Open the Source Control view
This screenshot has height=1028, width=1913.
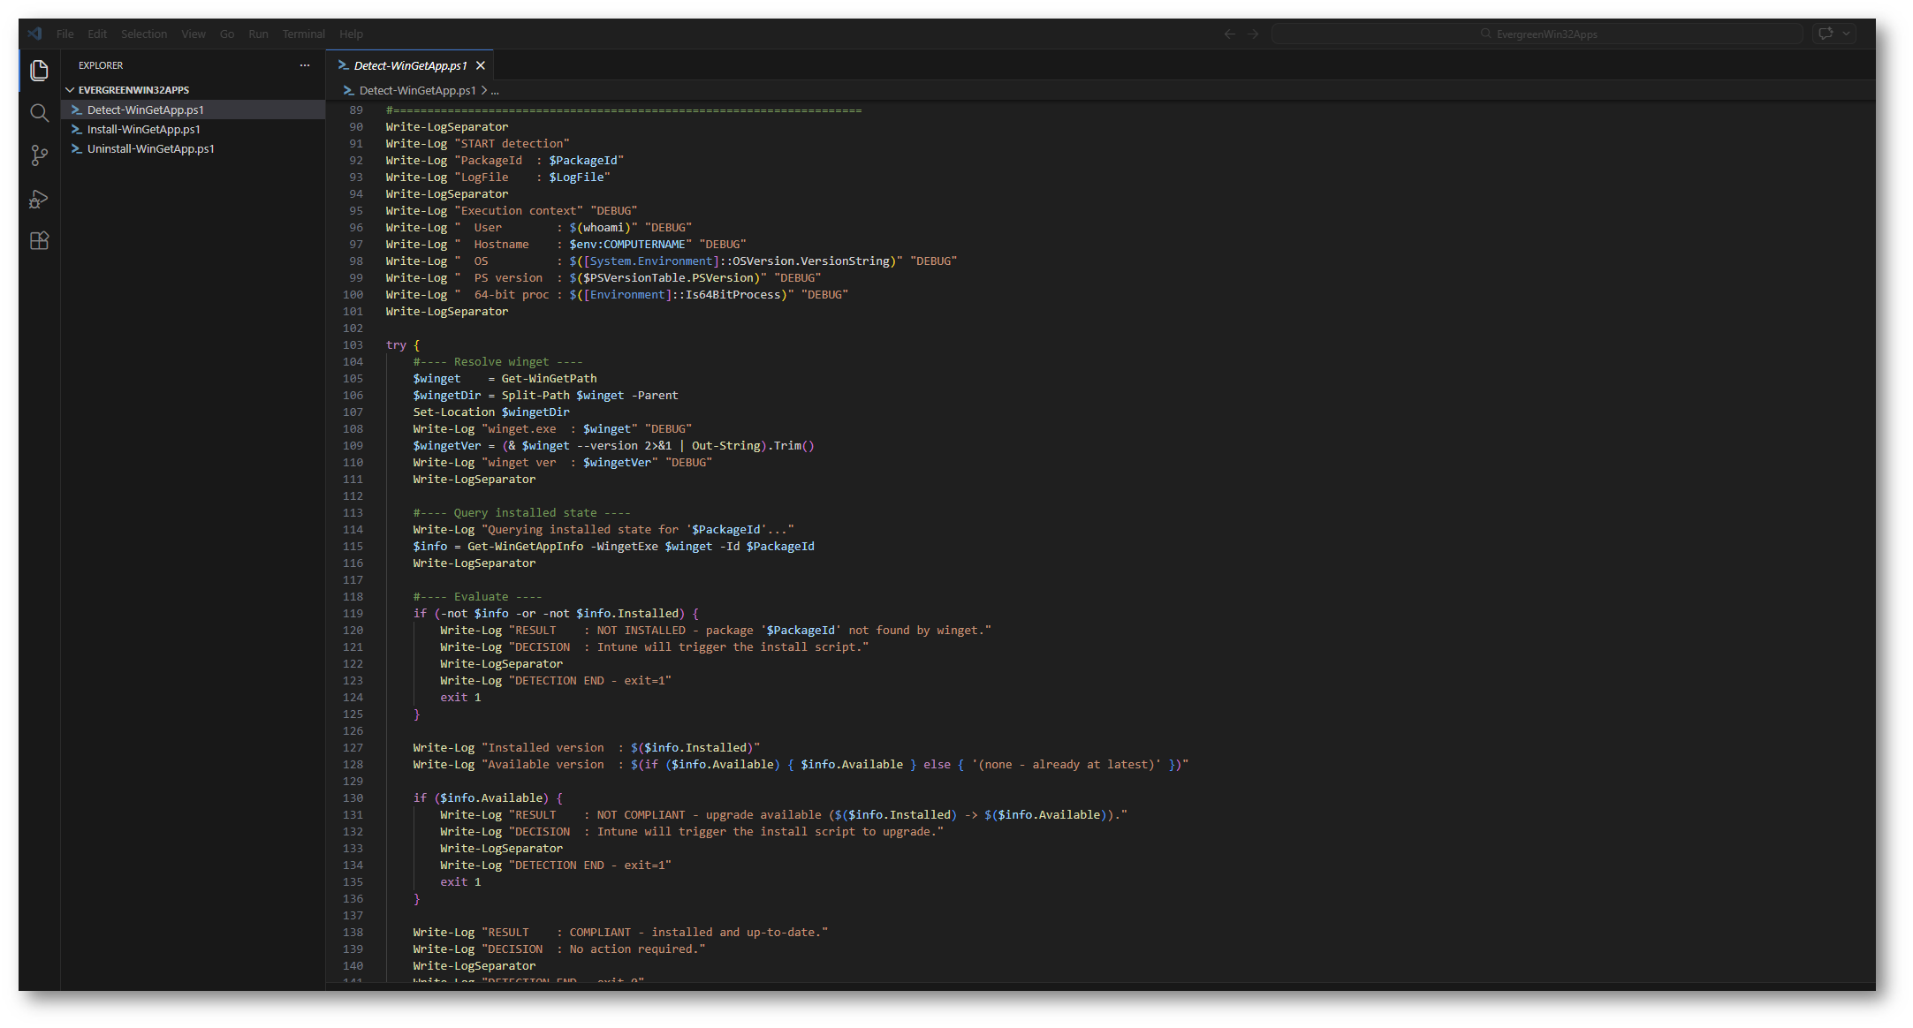(39, 155)
